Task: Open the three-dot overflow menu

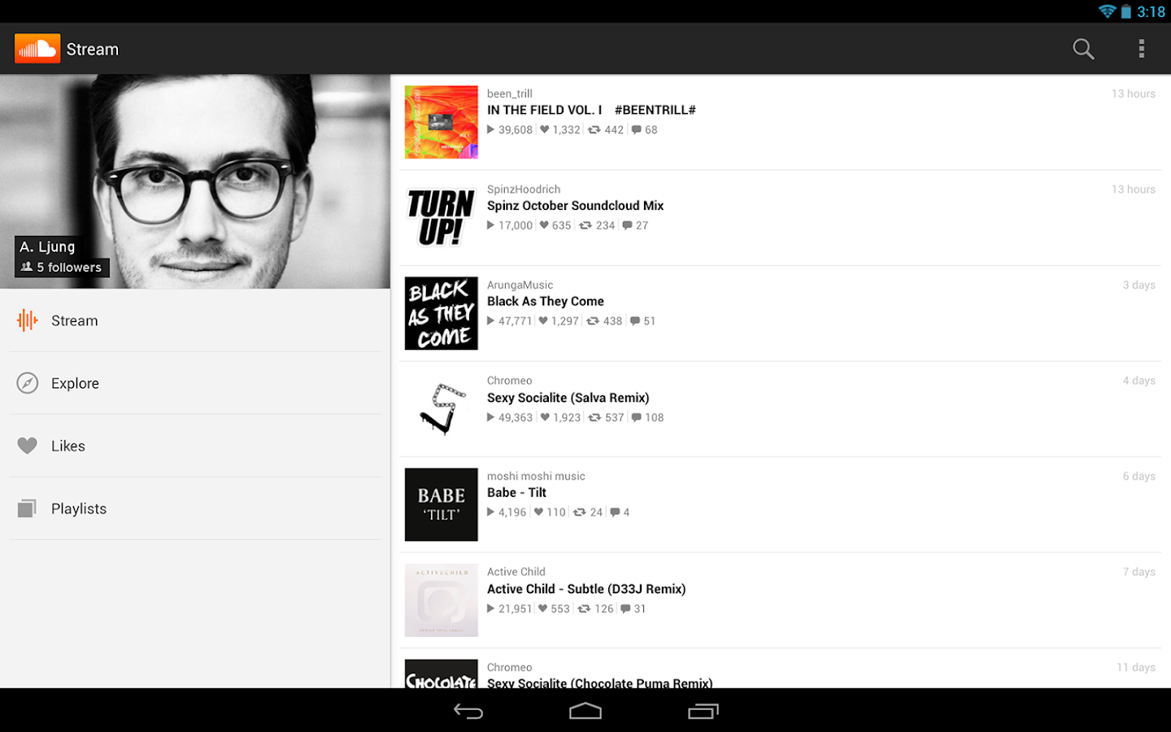Action: pos(1142,49)
